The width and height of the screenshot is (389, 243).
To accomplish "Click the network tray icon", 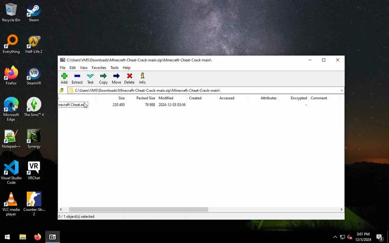I will (x=343, y=237).
